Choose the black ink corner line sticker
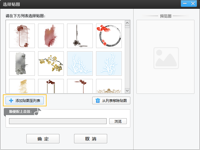This screenshot has height=150, width=200. 80,36
